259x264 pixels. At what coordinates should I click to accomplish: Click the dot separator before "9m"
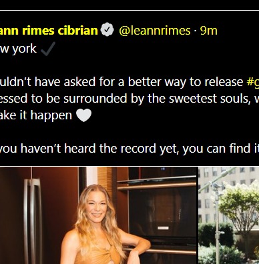(x=195, y=31)
